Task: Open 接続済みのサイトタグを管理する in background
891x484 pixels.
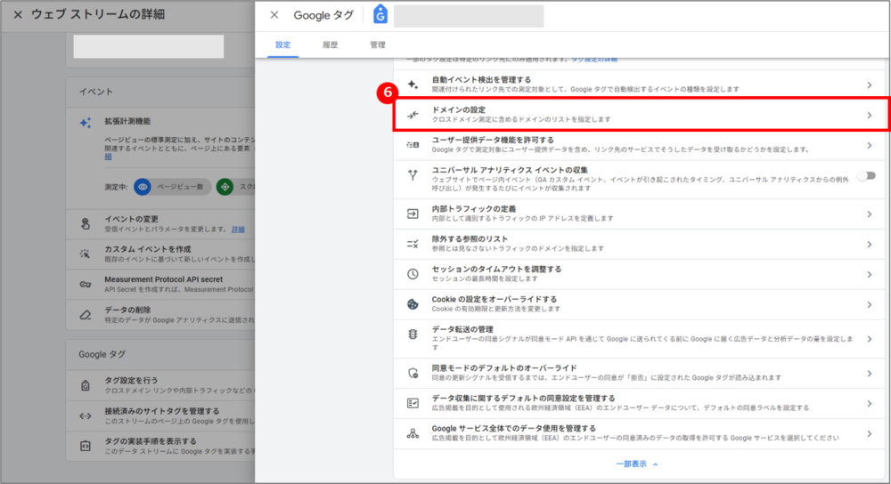Action: click(x=160, y=415)
